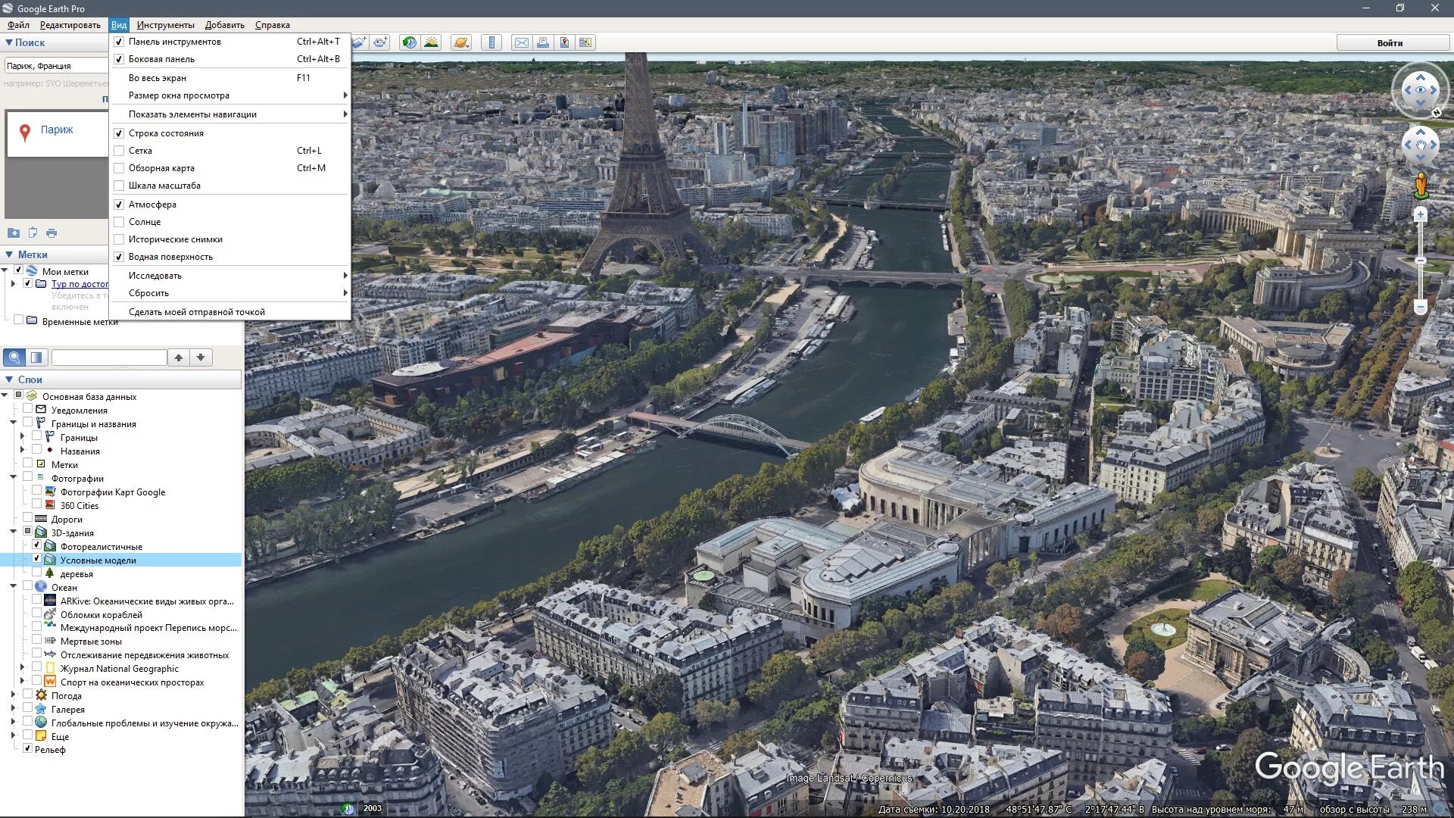The height and width of the screenshot is (818, 1454).
Task: Click the Places filter text field
Action: tap(109, 357)
